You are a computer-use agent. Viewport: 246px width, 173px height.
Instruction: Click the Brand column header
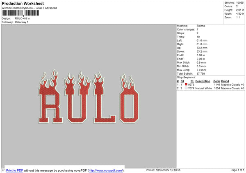point(225,81)
